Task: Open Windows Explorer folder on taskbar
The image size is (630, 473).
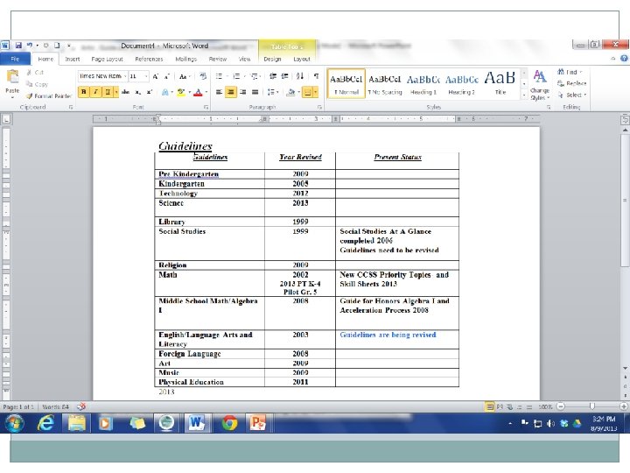Action: [x=76, y=423]
